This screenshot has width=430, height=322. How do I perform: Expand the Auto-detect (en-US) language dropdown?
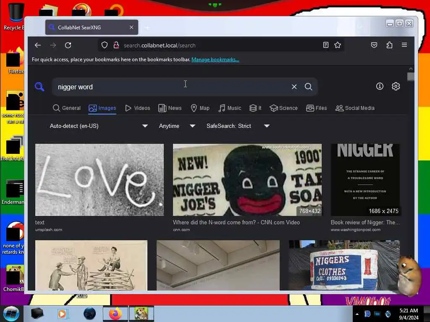point(99,126)
